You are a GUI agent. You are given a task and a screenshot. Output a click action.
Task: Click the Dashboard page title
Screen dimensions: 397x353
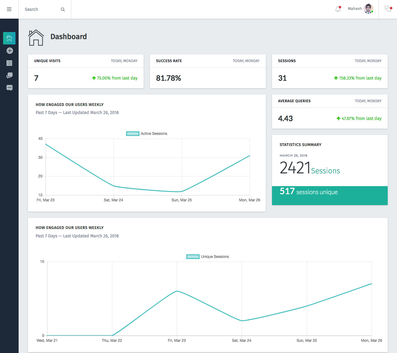[69, 37]
